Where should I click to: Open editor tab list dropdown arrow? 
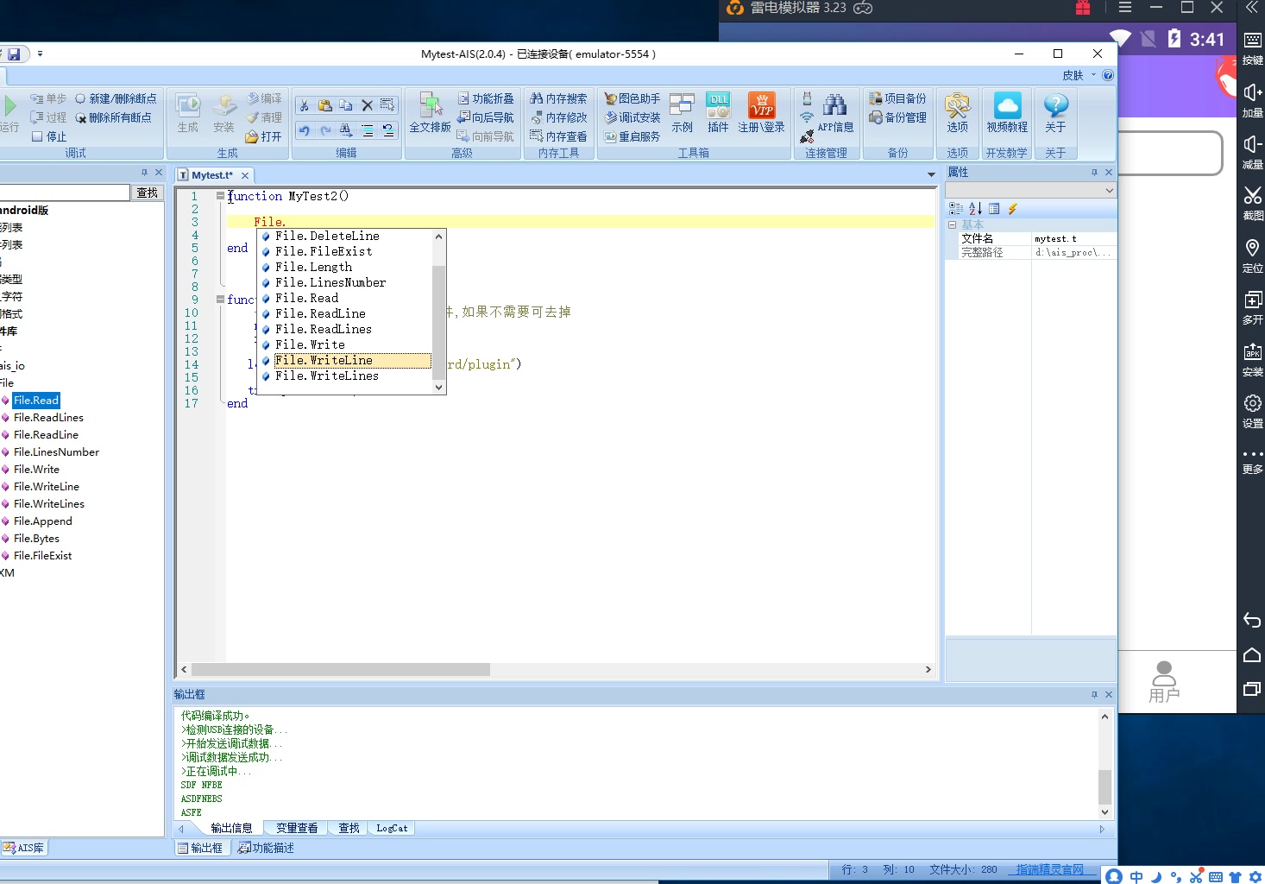(931, 174)
